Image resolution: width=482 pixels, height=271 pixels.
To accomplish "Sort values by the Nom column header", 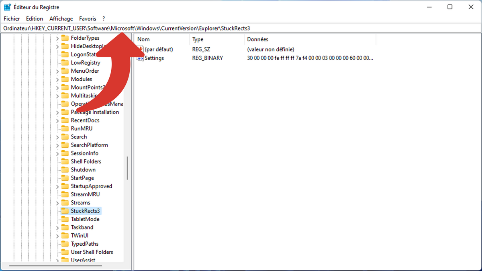I will pyautogui.click(x=162, y=39).
